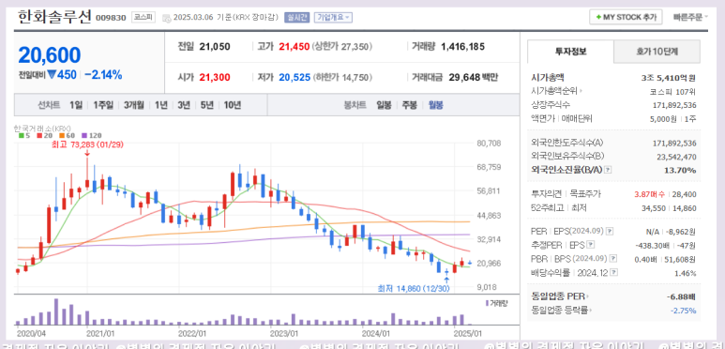Select the 3년 line chart period
Image resolution: width=725 pixels, height=349 pixels.
click(184, 105)
